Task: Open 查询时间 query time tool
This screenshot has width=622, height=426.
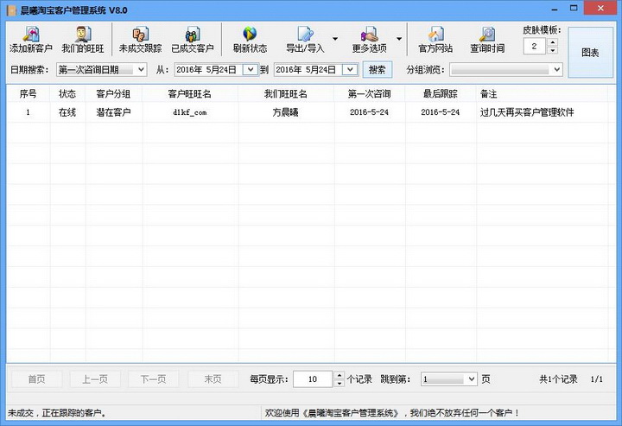Action: [487, 40]
